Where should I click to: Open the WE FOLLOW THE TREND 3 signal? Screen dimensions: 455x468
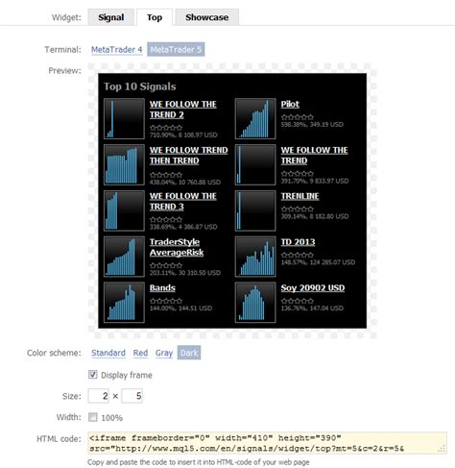[x=183, y=201]
